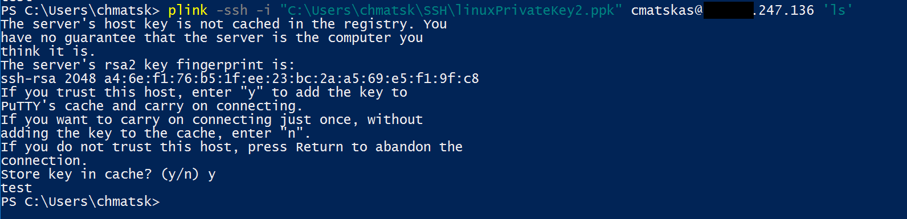Click the 'Store key in cache? (y/n)' prompt

100,174
